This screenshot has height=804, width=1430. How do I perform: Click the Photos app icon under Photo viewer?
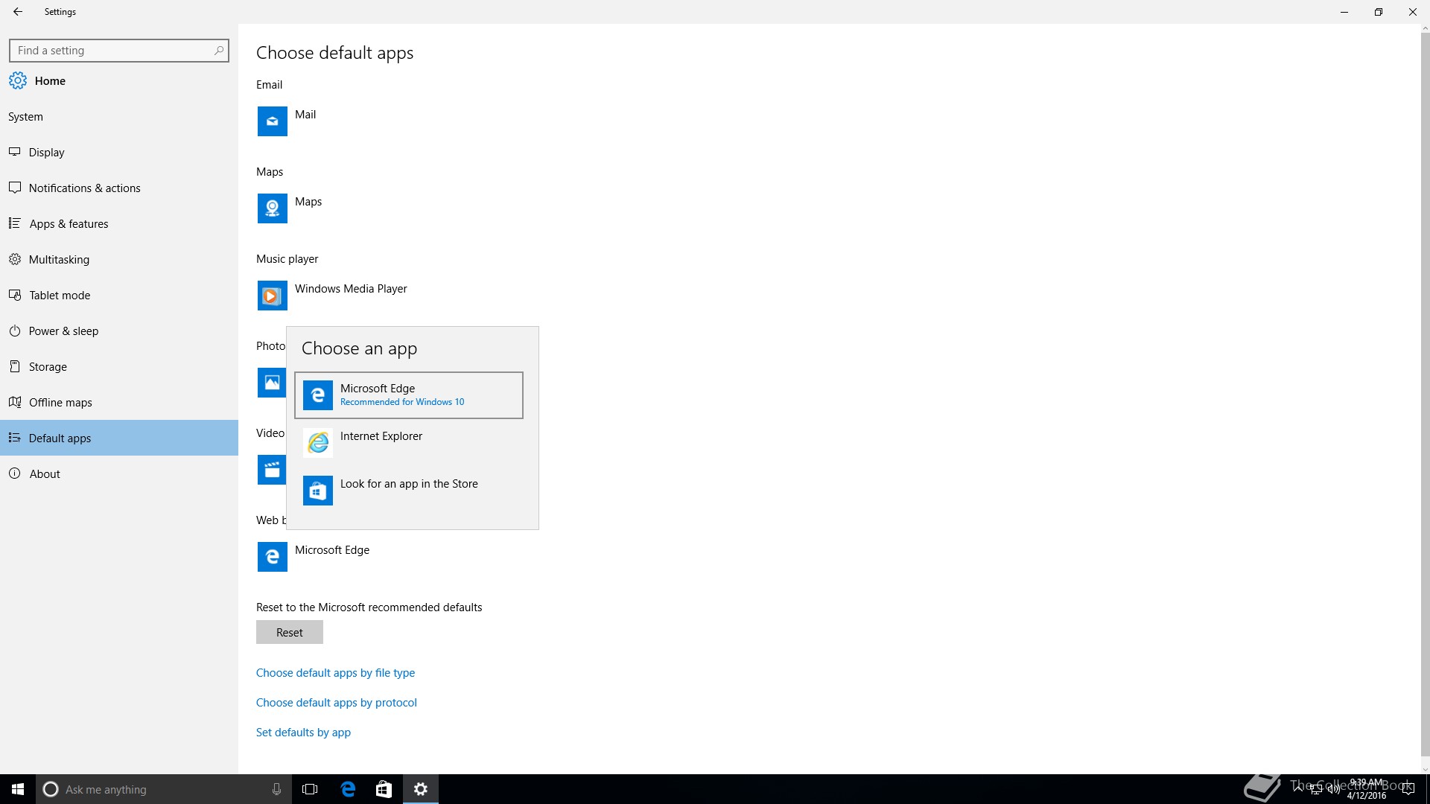(272, 383)
